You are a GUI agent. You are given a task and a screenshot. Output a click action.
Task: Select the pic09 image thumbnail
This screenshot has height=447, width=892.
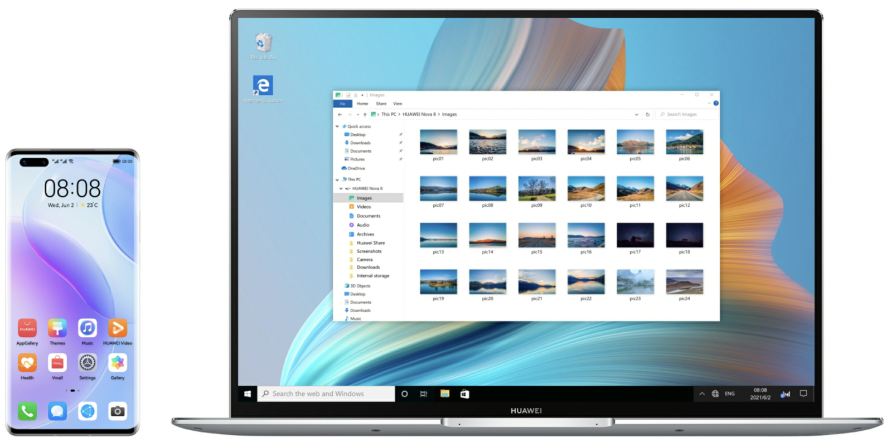tap(536, 188)
